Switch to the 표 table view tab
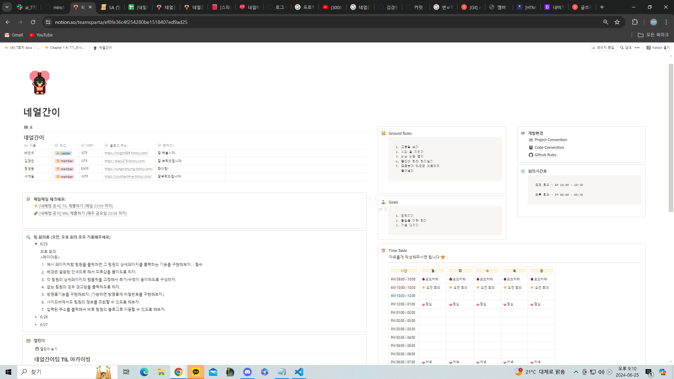 tap(28, 127)
